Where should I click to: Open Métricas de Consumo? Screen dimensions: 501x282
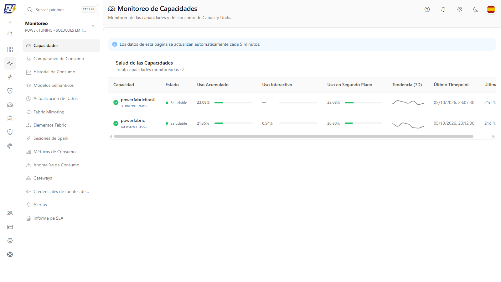(61, 152)
